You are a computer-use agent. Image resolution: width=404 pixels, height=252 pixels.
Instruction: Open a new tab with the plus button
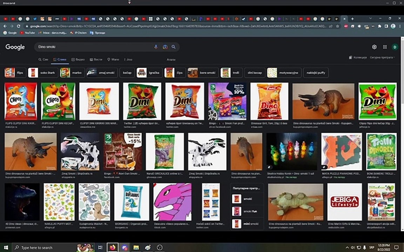[352, 19]
